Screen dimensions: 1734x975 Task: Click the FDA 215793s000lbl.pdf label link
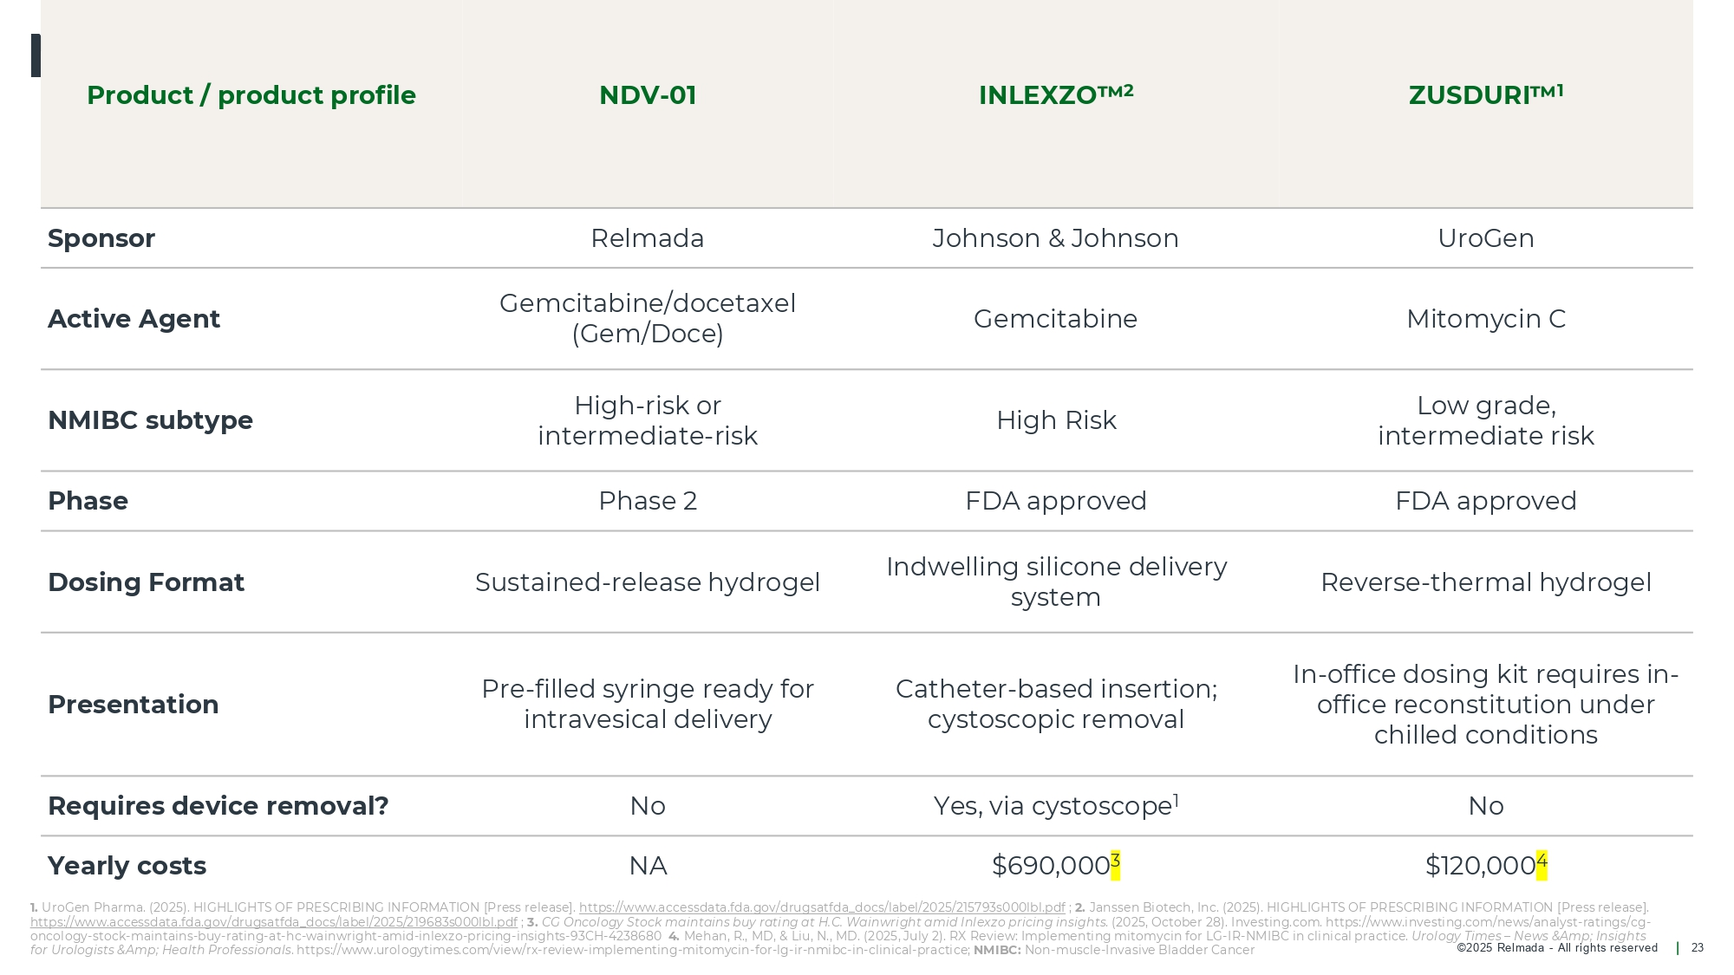point(821,908)
